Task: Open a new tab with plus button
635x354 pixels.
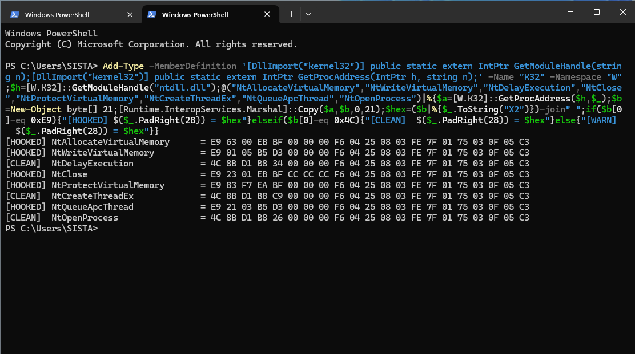Action: pos(291,14)
